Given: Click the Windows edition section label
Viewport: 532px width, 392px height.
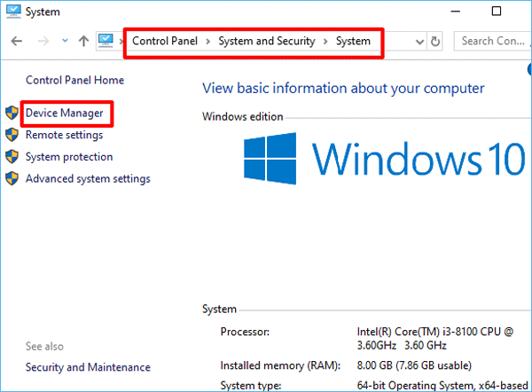Looking at the screenshot, I should (x=243, y=117).
